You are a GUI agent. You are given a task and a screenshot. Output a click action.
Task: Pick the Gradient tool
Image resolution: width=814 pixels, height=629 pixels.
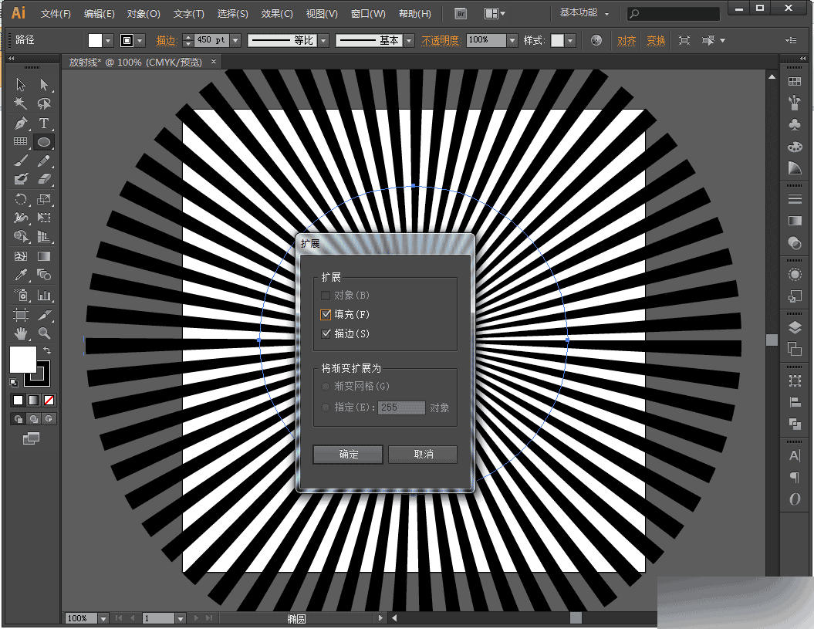(44, 256)
